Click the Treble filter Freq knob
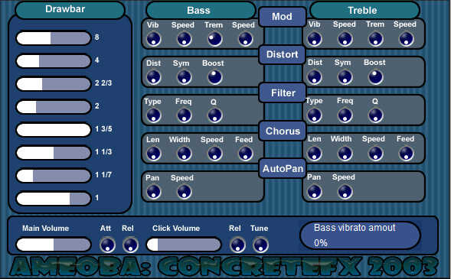Viewport: 451px width, 279px height. coord(345,115)
